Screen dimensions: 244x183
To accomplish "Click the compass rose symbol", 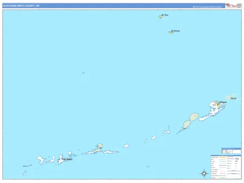I will [x=204, y=173].
